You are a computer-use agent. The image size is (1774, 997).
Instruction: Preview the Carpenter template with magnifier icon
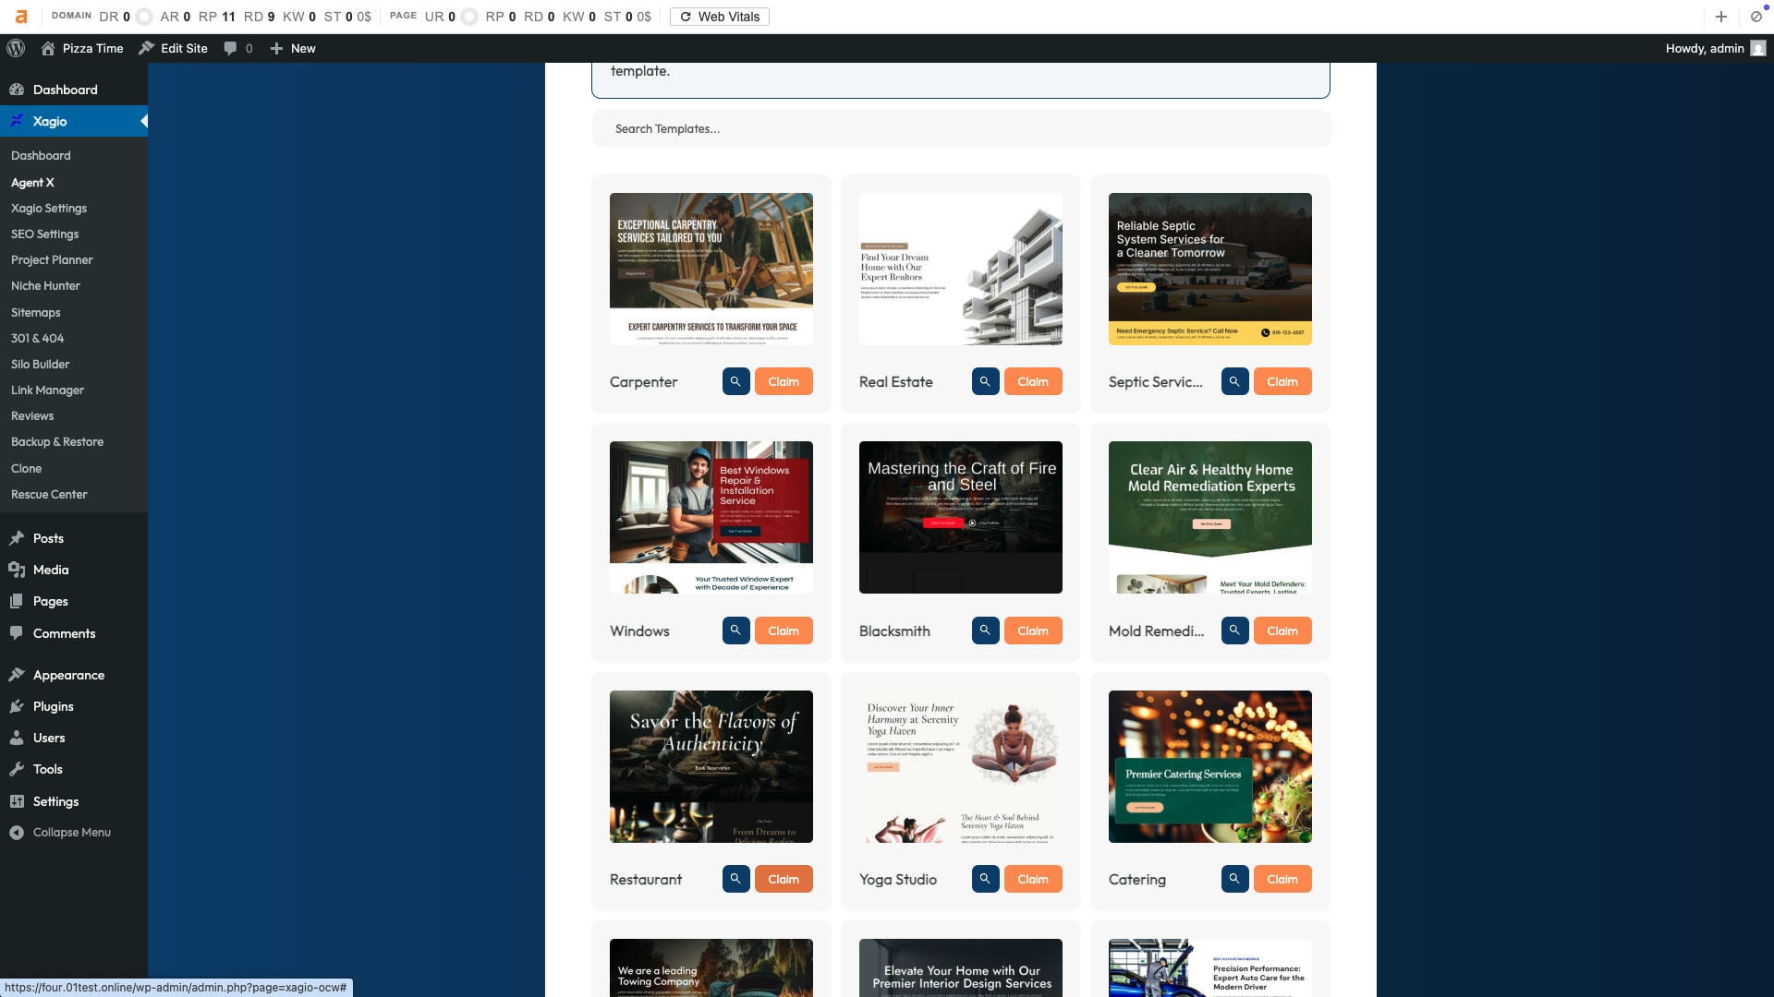click(735, 381)
